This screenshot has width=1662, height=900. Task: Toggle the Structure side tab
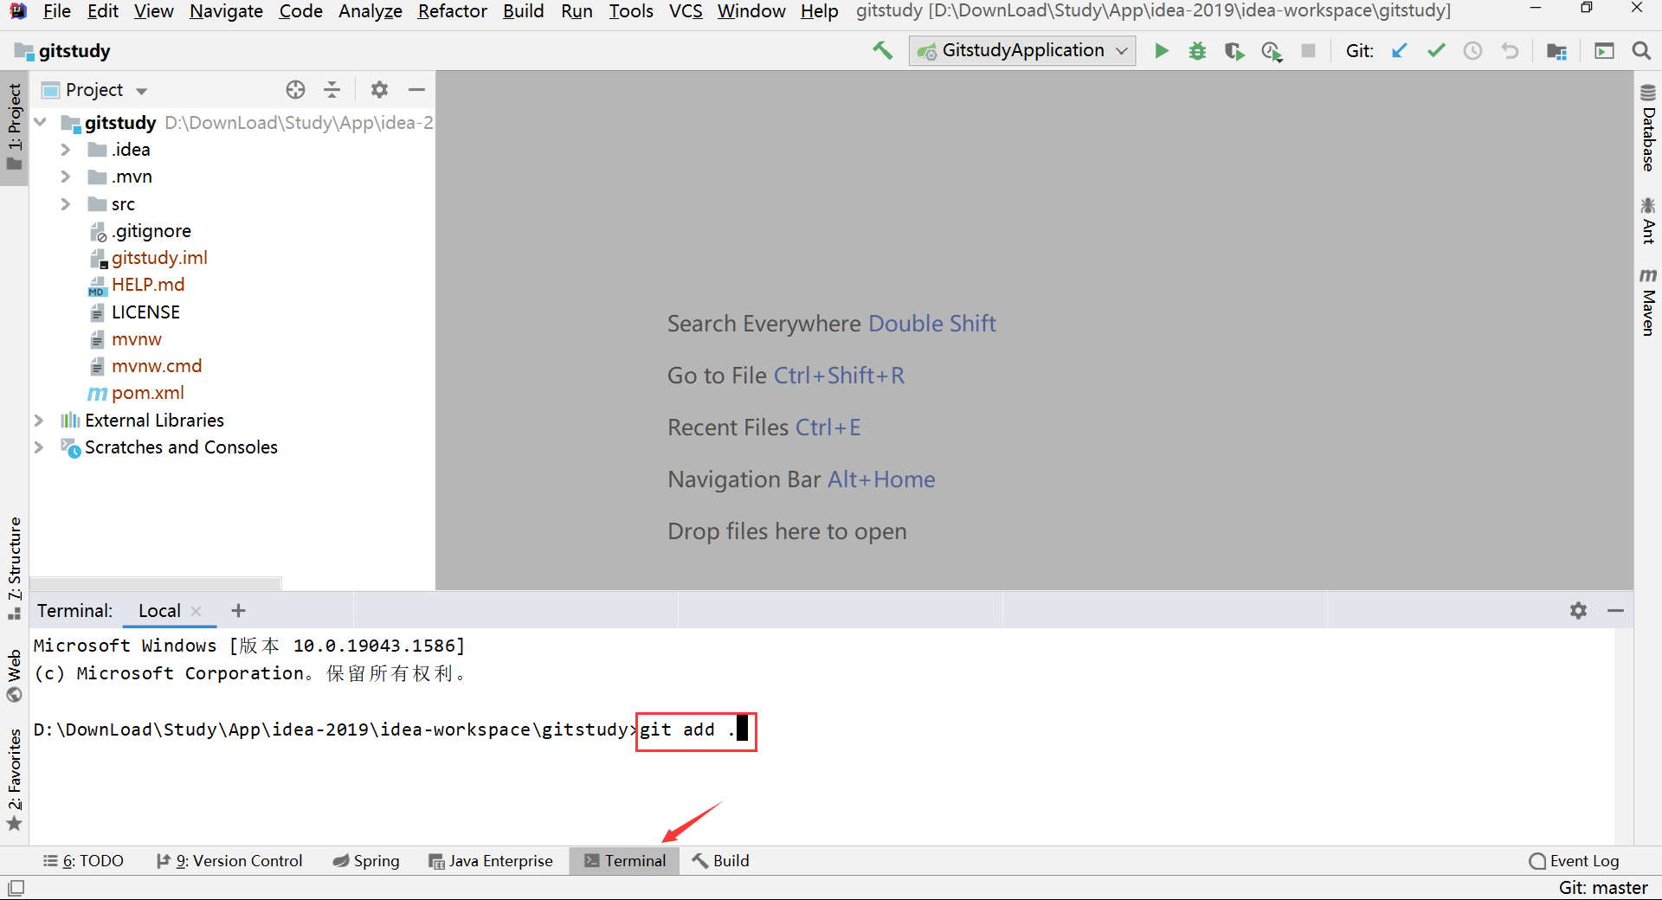click(15, 568)
